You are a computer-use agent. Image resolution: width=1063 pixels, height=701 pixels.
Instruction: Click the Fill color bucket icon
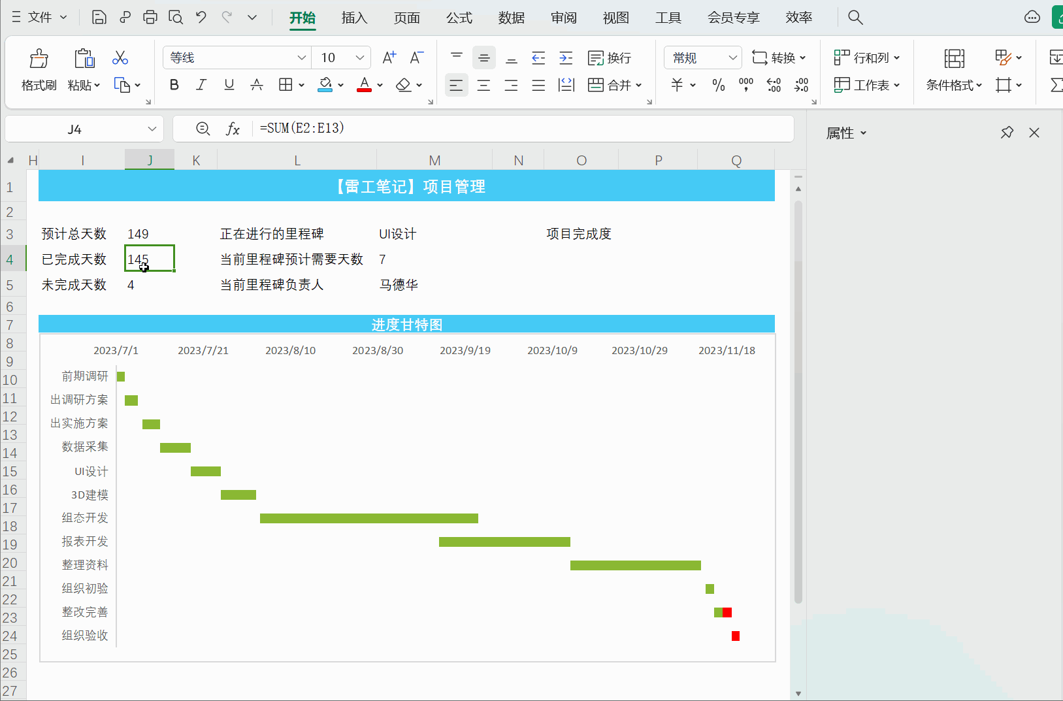coord(325,85)
